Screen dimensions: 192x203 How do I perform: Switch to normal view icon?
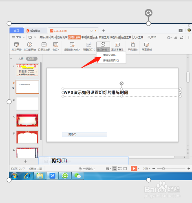(115, 169)
